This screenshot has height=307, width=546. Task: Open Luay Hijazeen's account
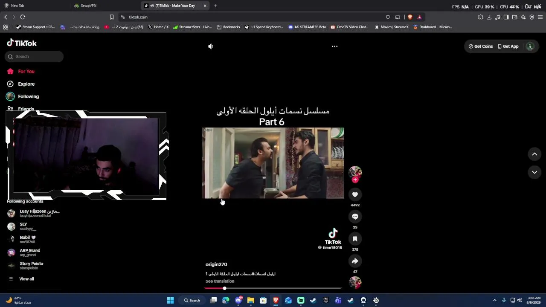[x=33, y=213]
